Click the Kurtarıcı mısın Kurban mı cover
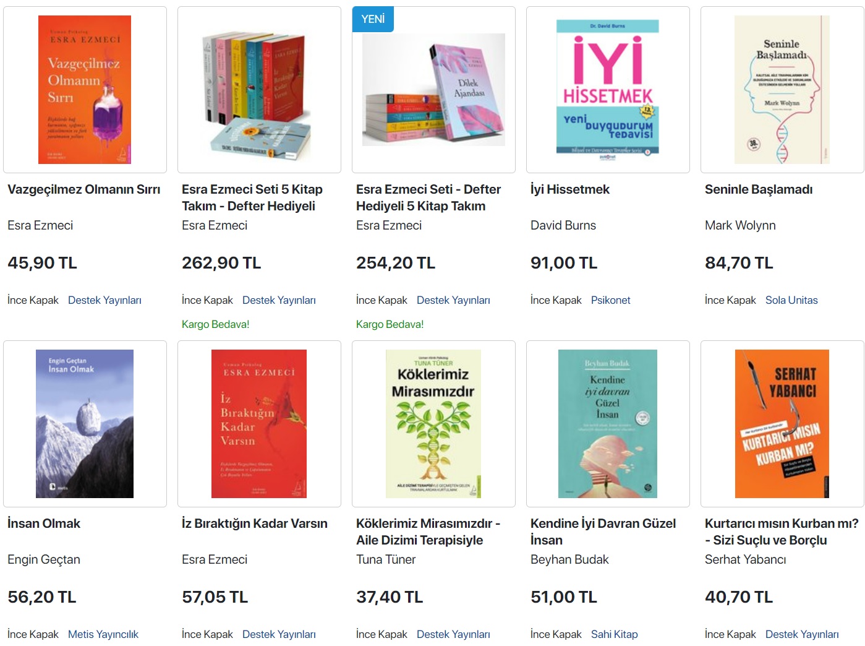Viewport: 865px width, 646px height. pos(782,424)
